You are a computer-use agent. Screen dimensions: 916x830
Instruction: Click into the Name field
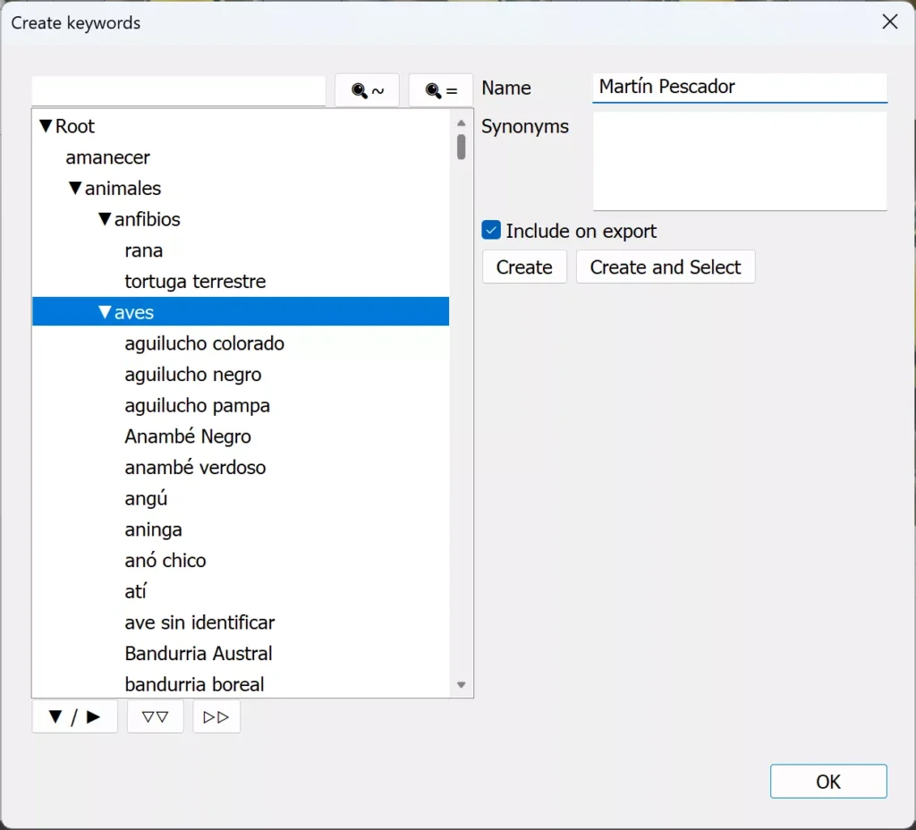point(740,88)
